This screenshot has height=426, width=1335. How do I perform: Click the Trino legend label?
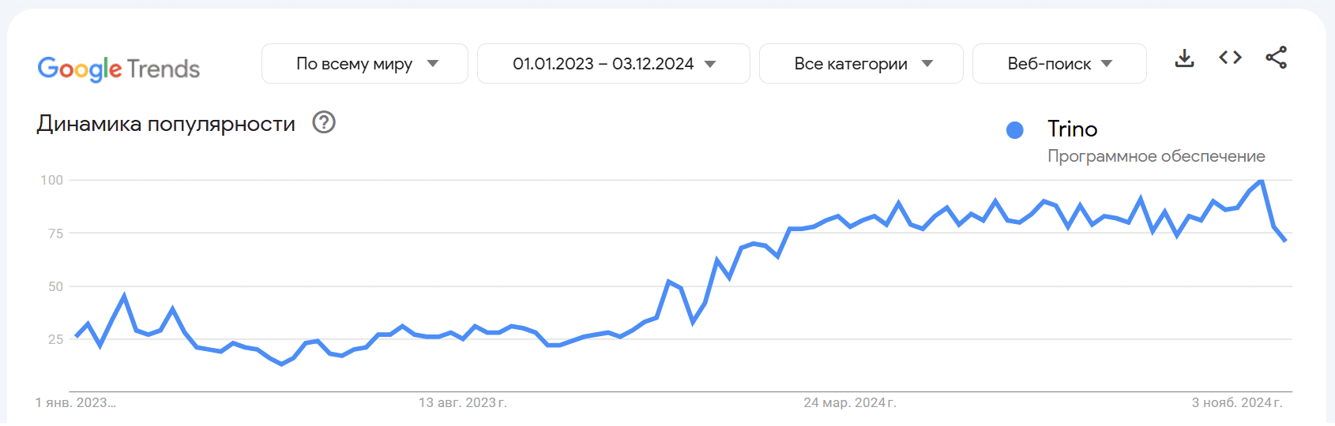point(1072,129)
